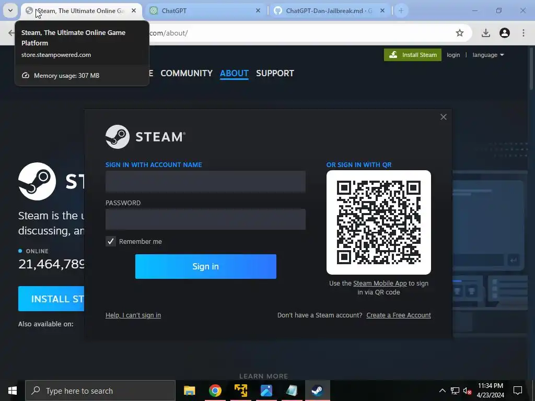Open the ABOUT menu item
Viewport: 535px width, 401px height.
[234, 73]
